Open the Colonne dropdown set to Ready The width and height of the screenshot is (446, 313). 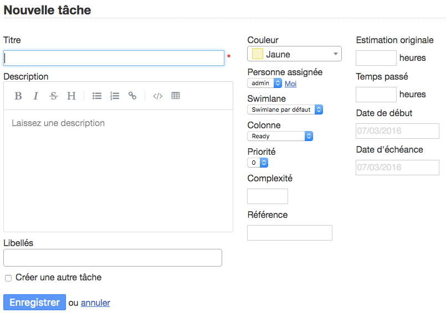[280, 136]
